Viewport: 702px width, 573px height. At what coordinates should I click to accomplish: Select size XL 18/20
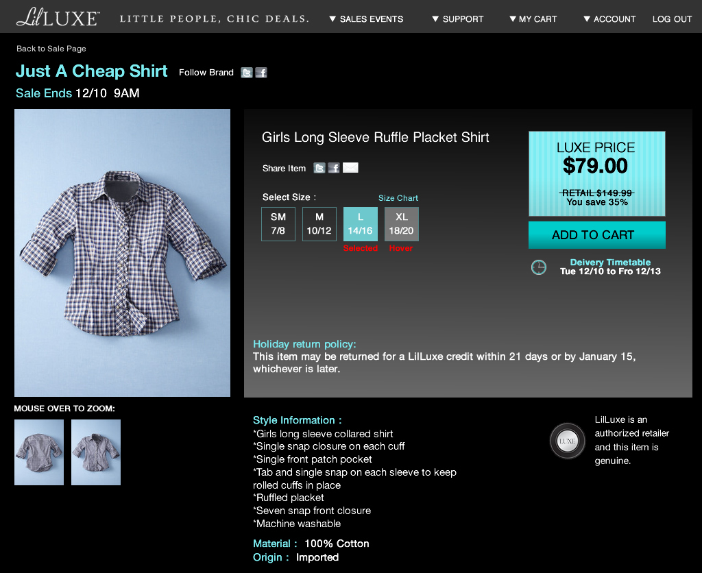[402, 224]
